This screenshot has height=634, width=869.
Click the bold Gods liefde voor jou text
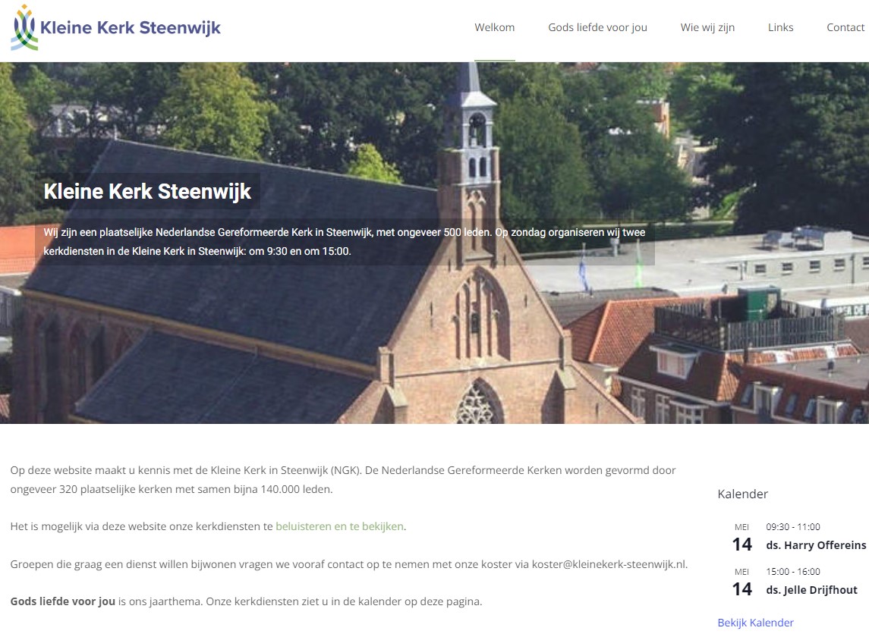(63, 601)
